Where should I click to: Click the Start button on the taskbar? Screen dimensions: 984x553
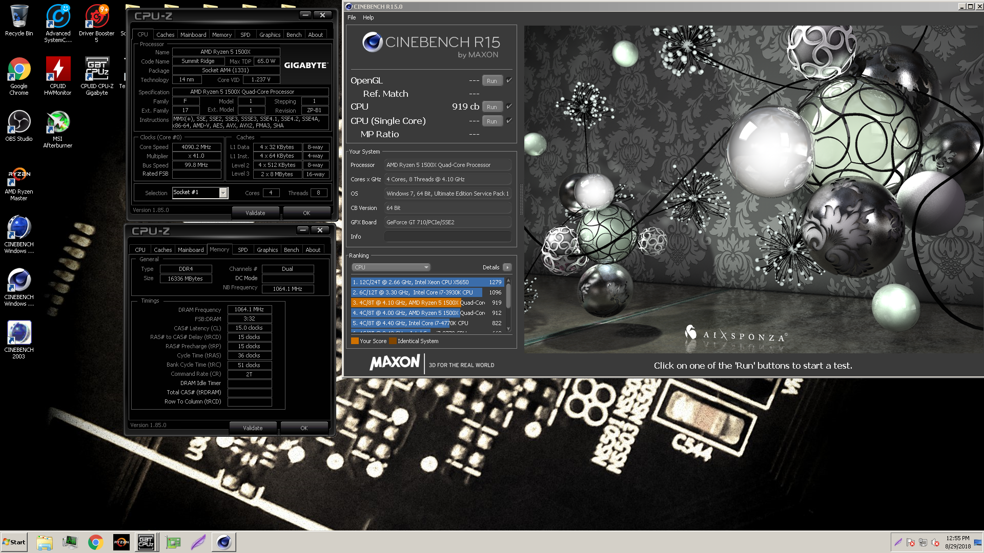pos(14,542)
